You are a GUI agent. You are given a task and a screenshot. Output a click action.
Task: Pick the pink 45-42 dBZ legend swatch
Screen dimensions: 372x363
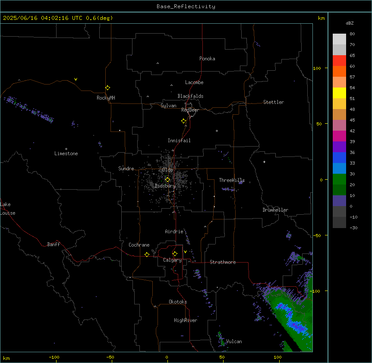point(339,125)
